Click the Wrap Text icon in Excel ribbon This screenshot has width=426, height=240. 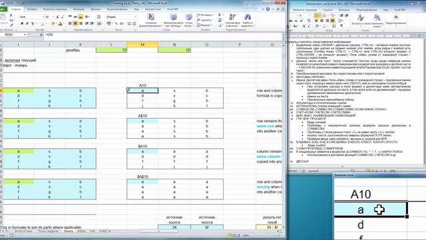[99, 17]
